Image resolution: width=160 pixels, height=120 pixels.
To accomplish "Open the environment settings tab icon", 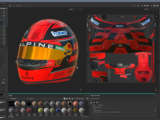I will (x=91, y=103).
